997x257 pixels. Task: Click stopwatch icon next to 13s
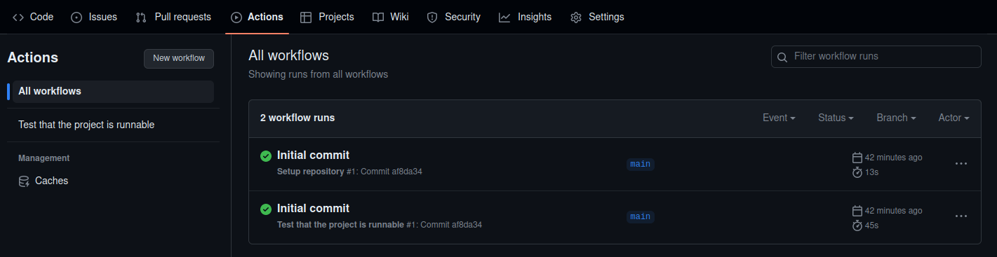tap(857, 172)
